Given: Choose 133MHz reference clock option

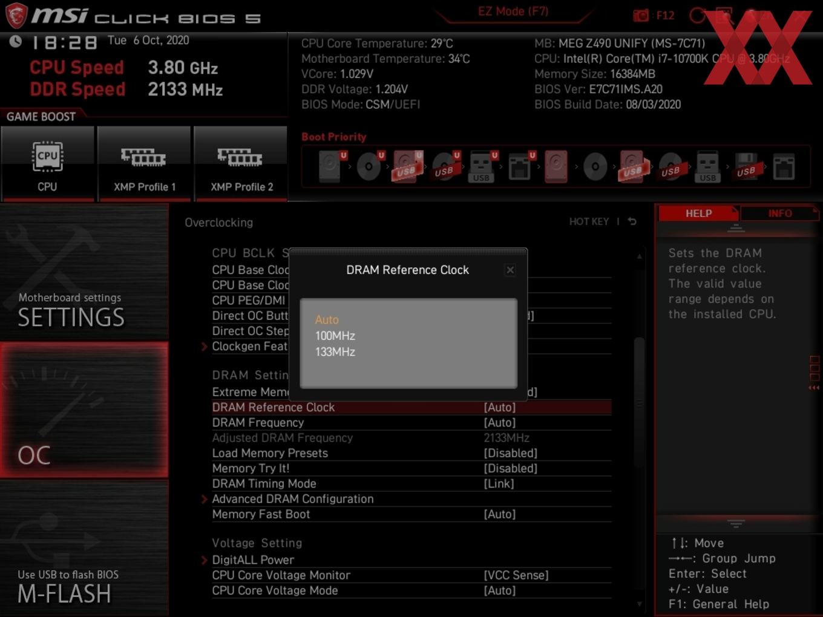Looking at the screenshot, I should pyautogui.click(x=335, y=351).
